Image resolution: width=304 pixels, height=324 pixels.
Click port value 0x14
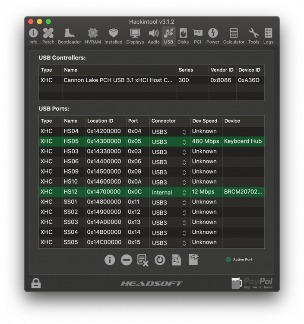click(x=134, y=232)
